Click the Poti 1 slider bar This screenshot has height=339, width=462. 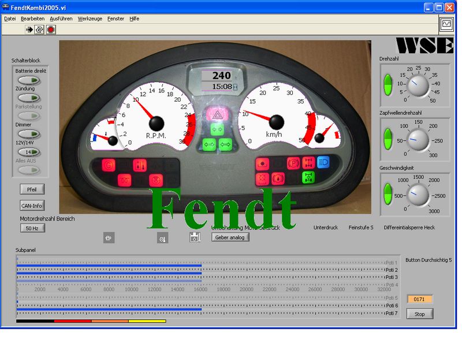(201, 259)
